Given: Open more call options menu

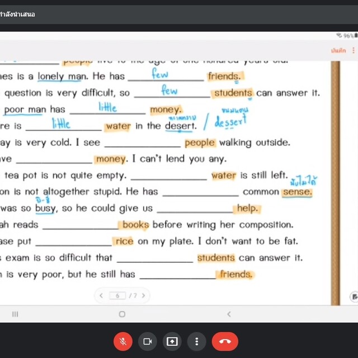Looking at the screenshot, I should point(196,341).
